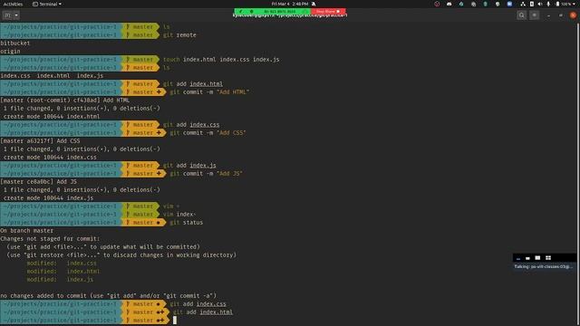Click 'modified: index.html' status line
The width and height of the screenshot is (580, 326).
[63, 272]
